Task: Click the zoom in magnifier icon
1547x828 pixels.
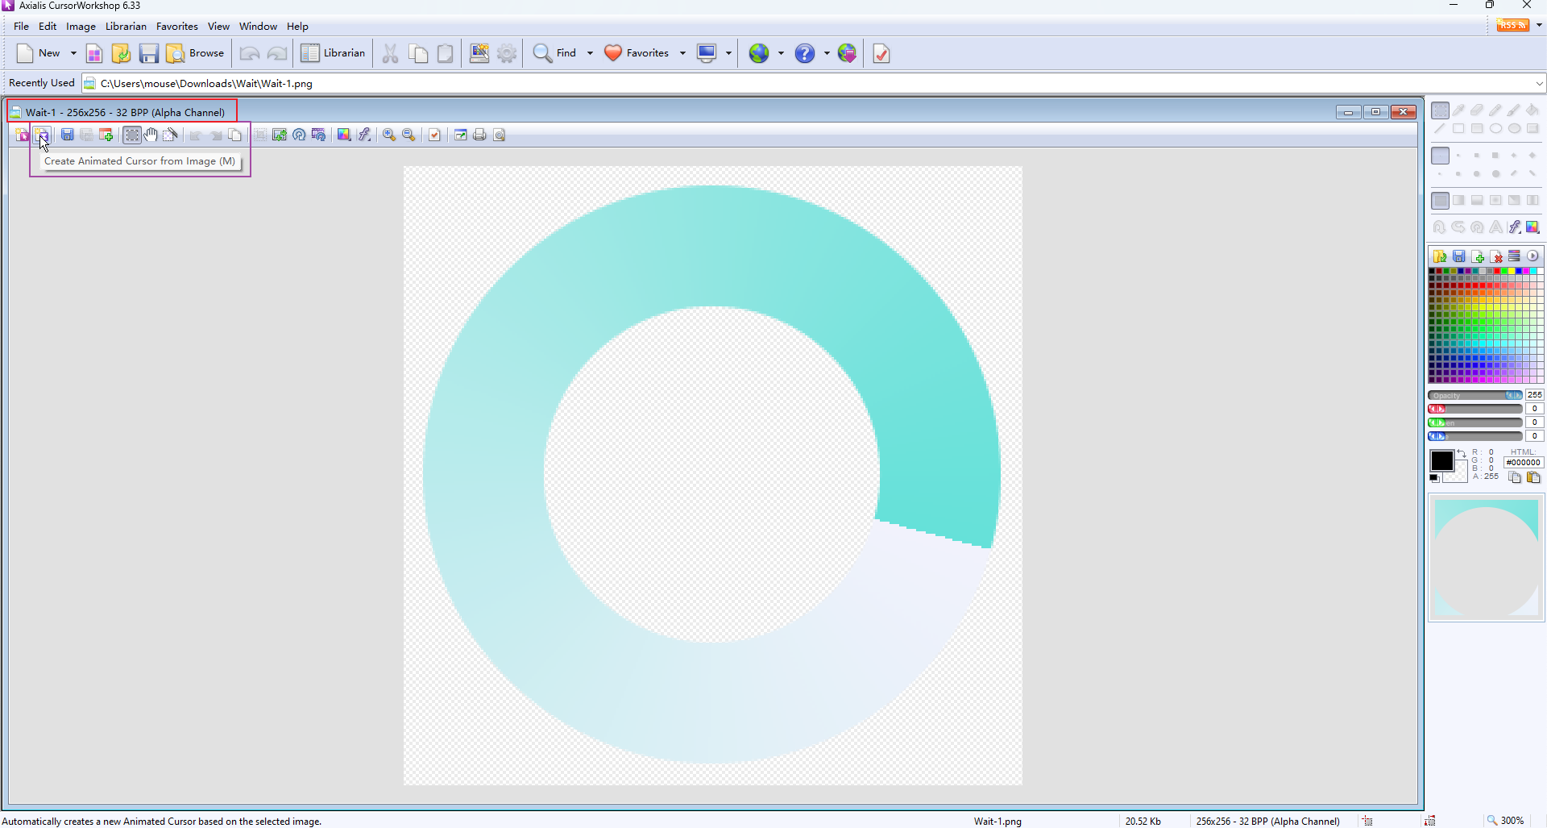Action: click(389, 135)
